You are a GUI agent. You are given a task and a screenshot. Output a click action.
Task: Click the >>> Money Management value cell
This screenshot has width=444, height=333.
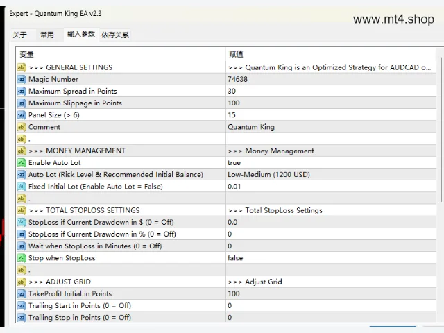331,151
